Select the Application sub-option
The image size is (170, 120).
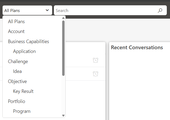click(x=24, y=51)
